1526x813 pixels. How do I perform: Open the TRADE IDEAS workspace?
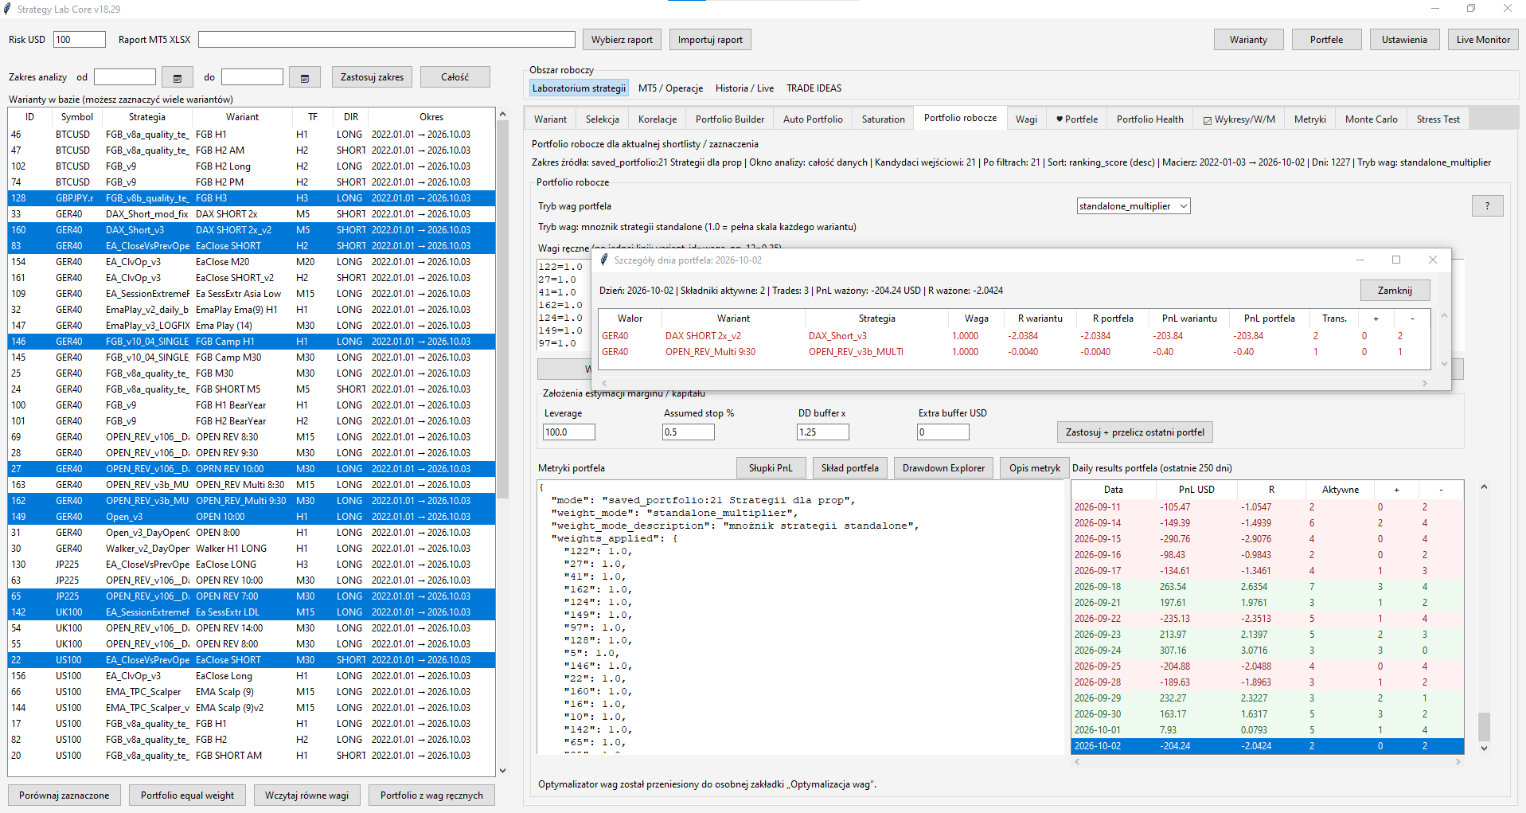(x=814, y=88)
